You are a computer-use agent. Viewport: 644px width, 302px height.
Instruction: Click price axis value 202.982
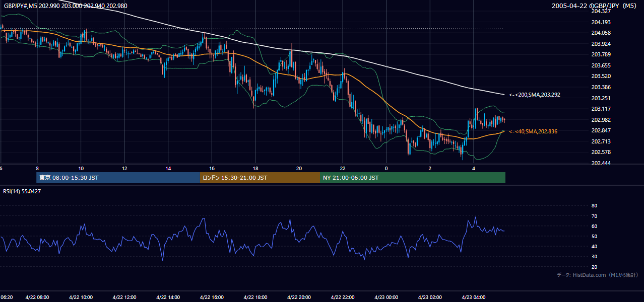(x=601, y=120)
